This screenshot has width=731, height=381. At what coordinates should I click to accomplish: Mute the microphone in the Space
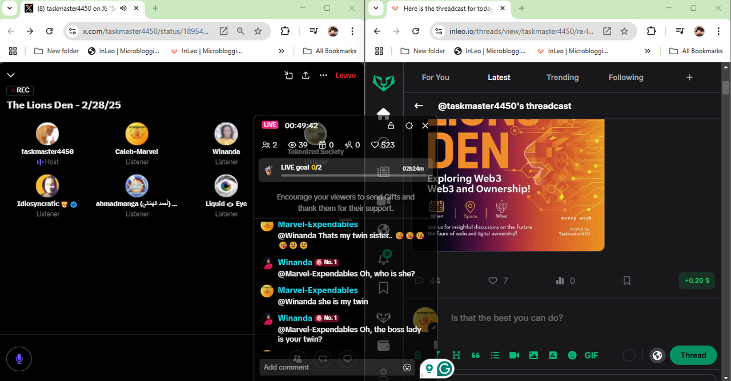pos(19,359)
